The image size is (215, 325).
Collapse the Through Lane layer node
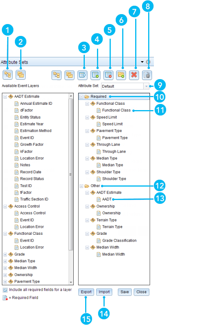click(87, 145)
